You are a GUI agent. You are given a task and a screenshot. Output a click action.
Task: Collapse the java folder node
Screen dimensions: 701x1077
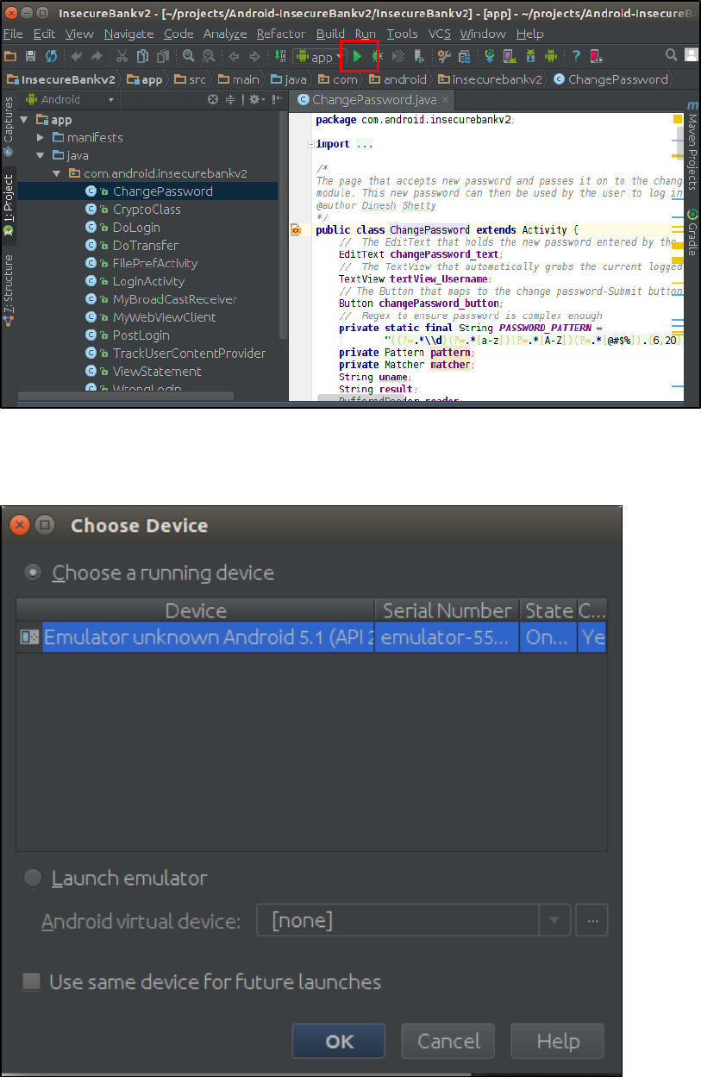click(41, 156)
